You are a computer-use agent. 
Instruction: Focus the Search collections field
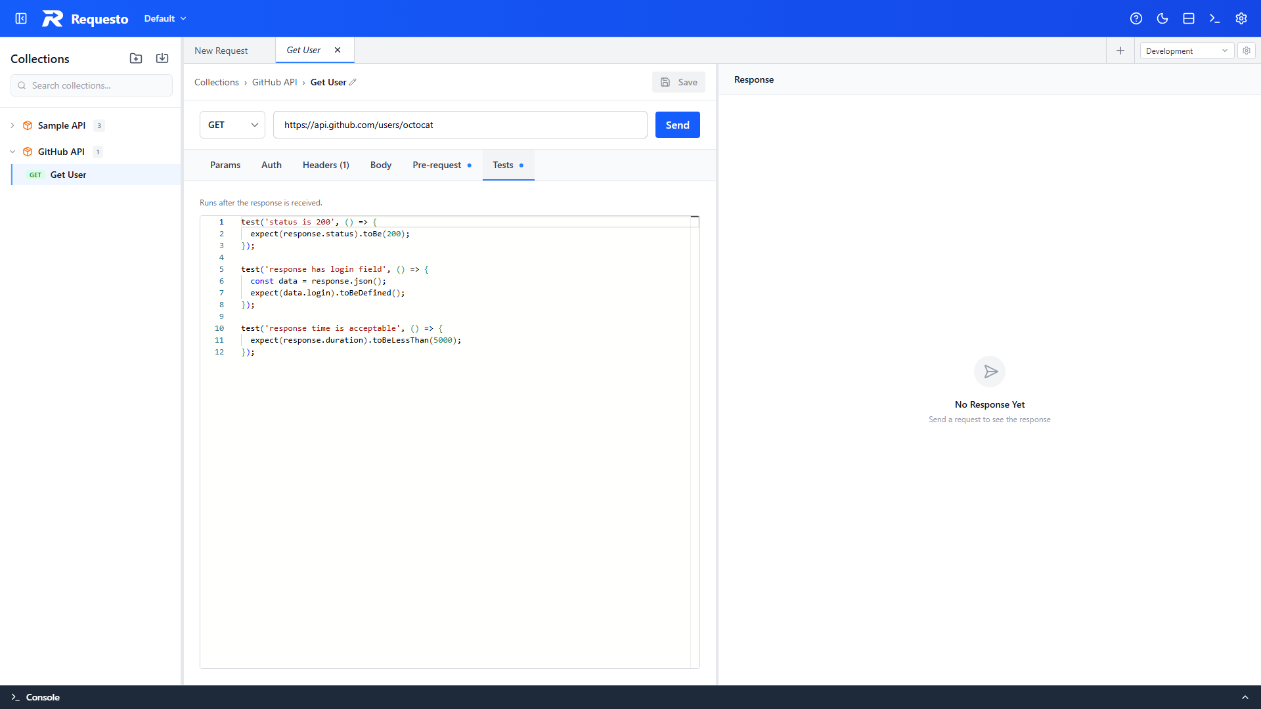[x=91, y=85]
